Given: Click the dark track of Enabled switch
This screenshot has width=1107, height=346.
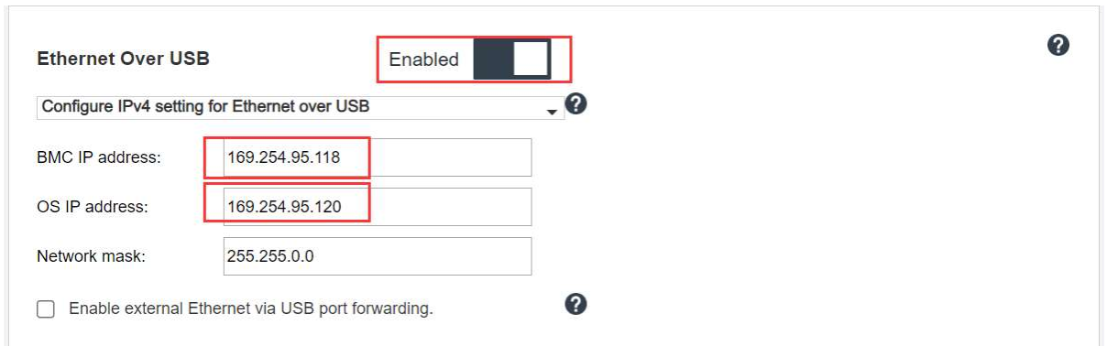Looking at the screenshot, I should [x=493, y=59].
